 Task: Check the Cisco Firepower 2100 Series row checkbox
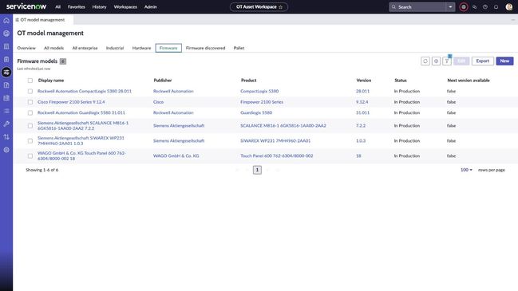[x=30, y=102]
